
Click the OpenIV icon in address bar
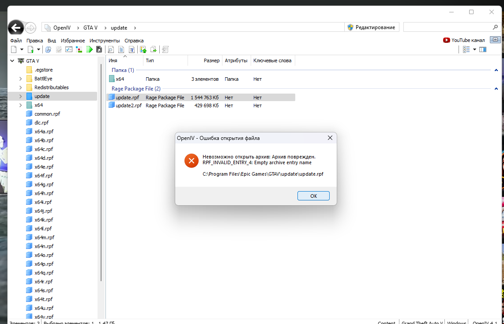pos(48,28)
